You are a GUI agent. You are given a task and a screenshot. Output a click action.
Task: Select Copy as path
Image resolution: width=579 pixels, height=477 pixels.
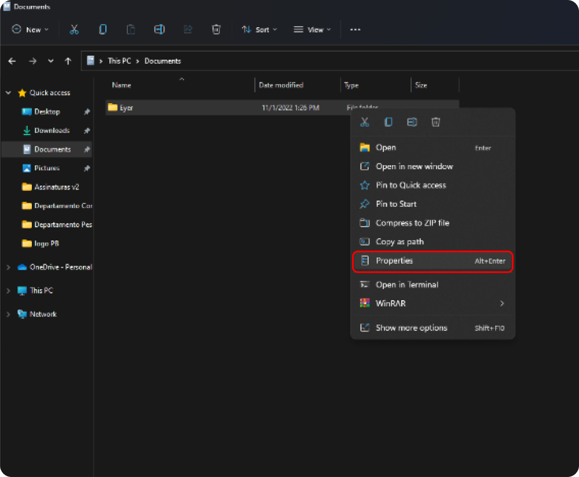(x=433, y=242)
